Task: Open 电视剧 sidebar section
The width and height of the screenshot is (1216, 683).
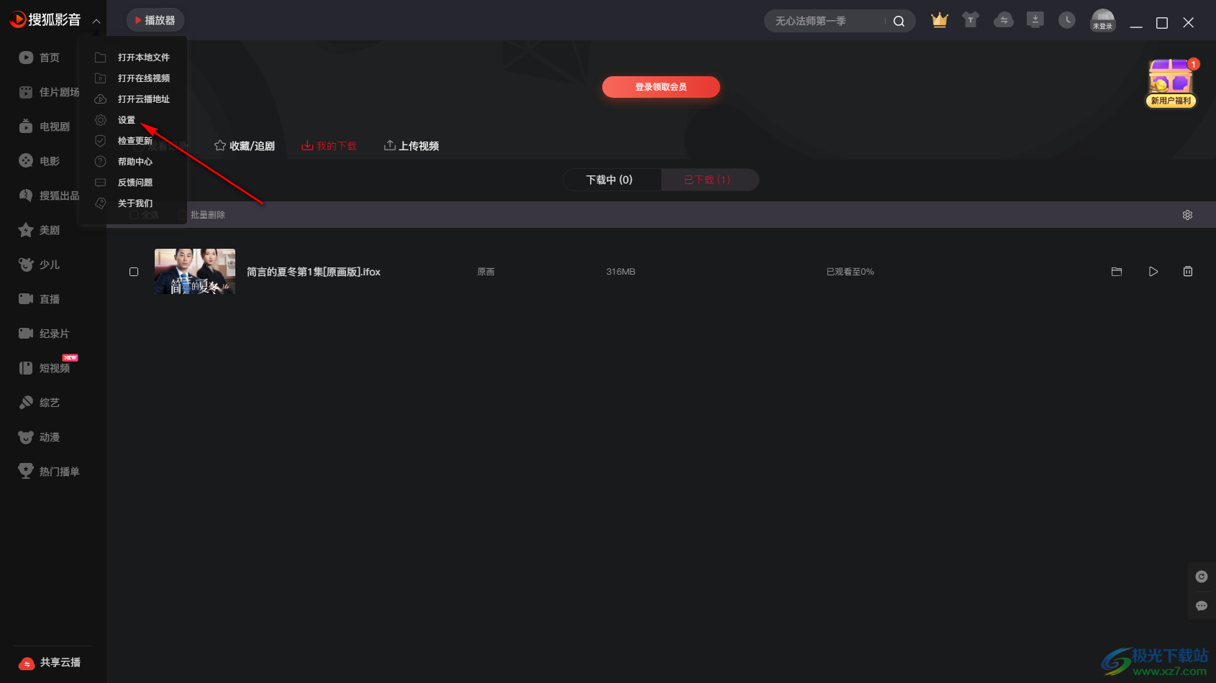Action: tap(45, 127)
